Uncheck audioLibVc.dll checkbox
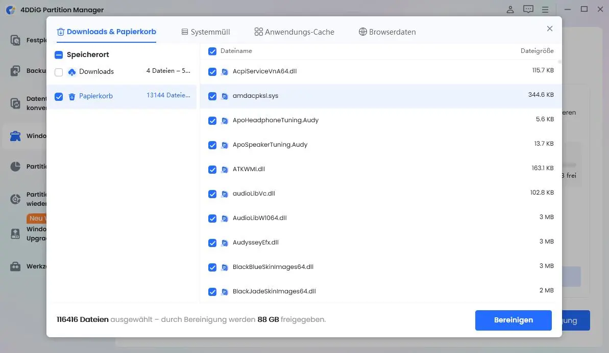609x353 pixels. (x=212, y=194)
